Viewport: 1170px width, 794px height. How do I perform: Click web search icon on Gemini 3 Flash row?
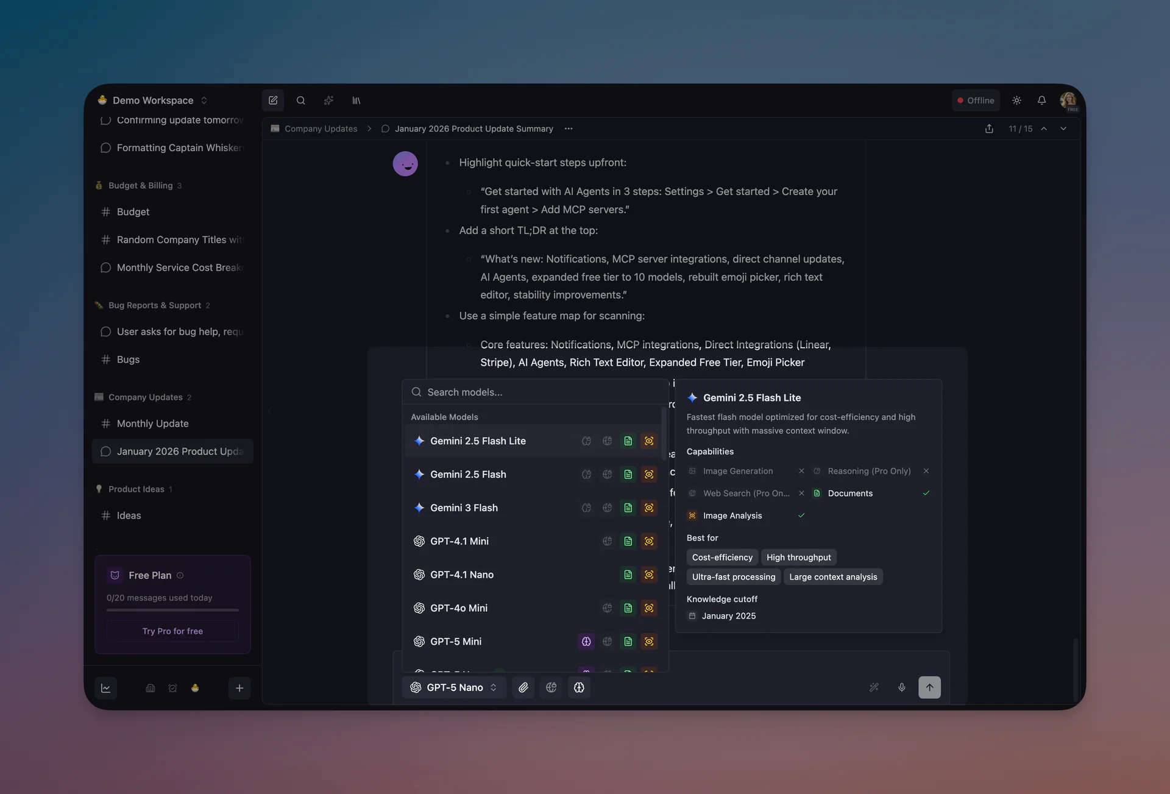(608, 508)
